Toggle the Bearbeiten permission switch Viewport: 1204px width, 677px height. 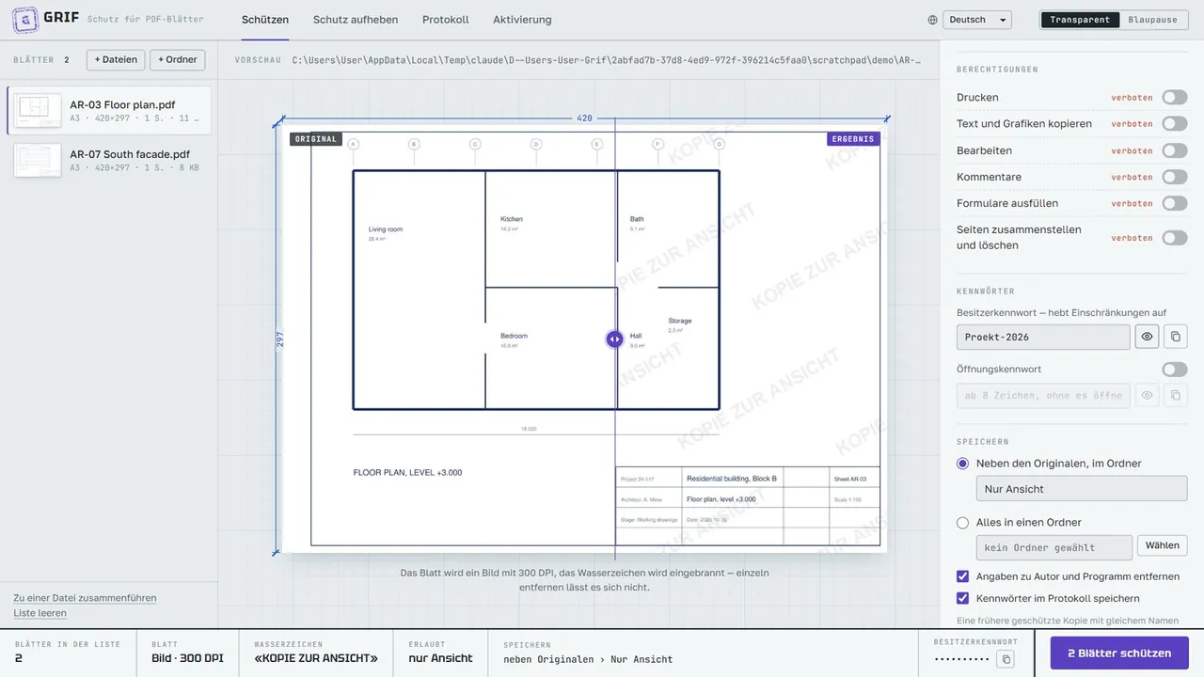tap(1175, 150)
